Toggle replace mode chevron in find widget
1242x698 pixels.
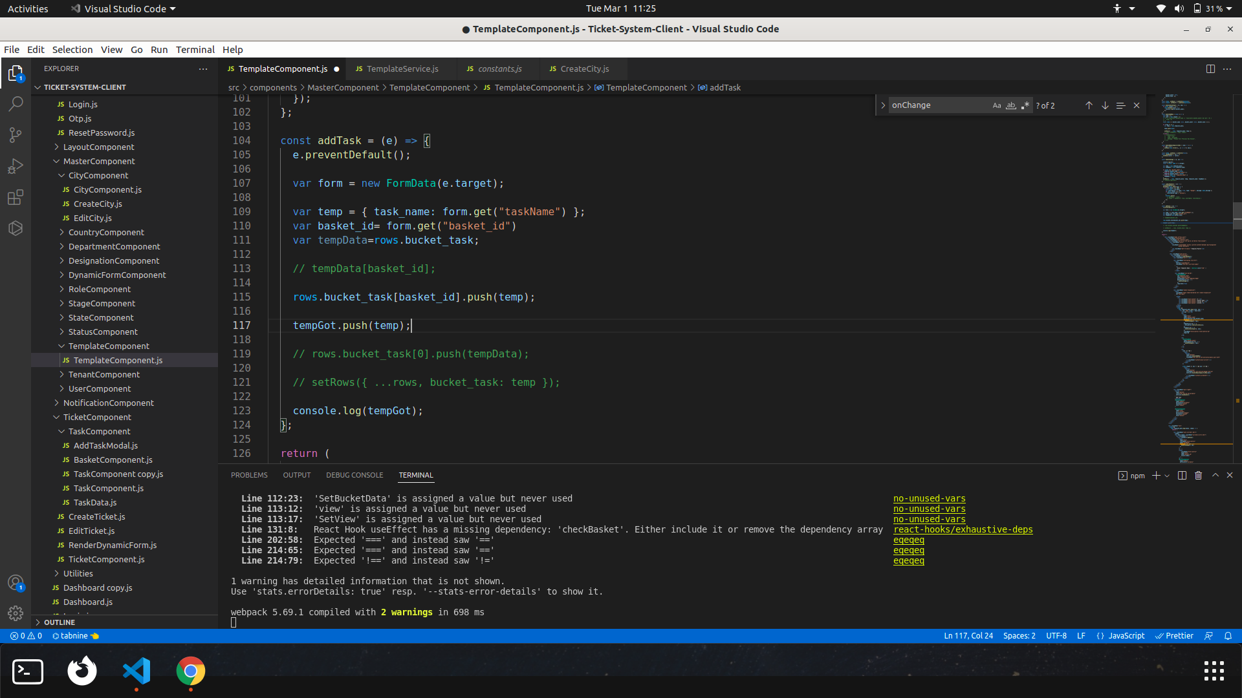883,105
